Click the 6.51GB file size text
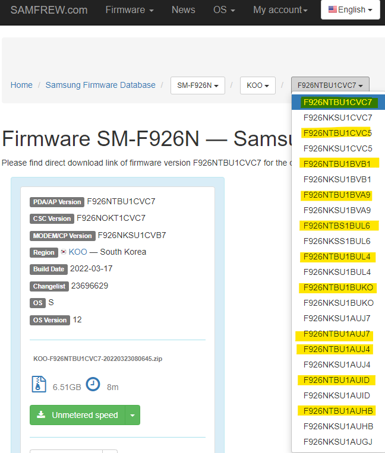The image size is (385, 453). pyautogui.click(x=67, y=388)
